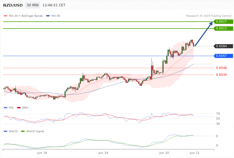This screenshot has height=158, width=234.
Task: Click the RSI legend label
Action: pos(11,108)
